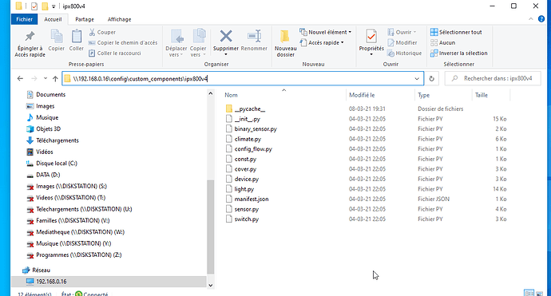Open Historique in the ribbon
Viewport: 551px width, 296px height.
click(404, 53)
